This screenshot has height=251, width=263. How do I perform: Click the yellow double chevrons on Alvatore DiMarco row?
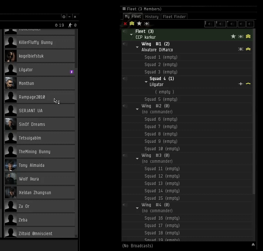pyautogui.click(x=248, y=49)
